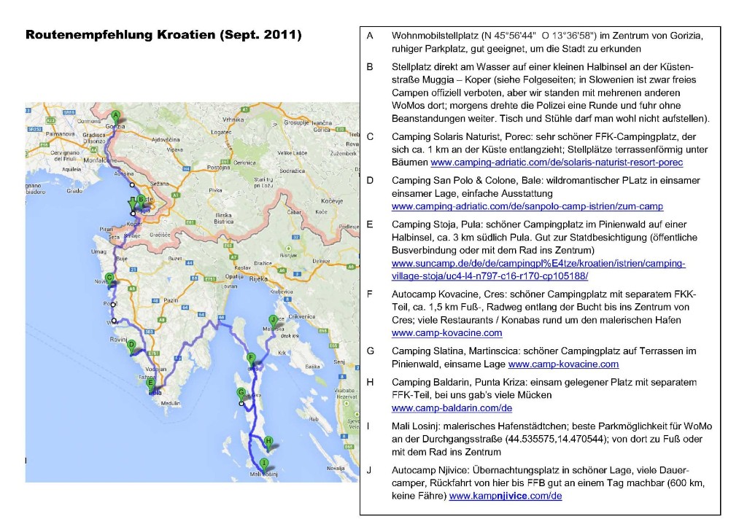Open camp-kovacine.com link in Camping Slatina entry
The width and height of the screenshot is (747, 527).
click(564, 364)
